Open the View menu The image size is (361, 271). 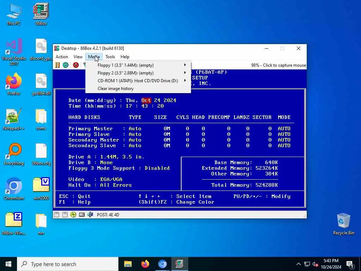78,57
